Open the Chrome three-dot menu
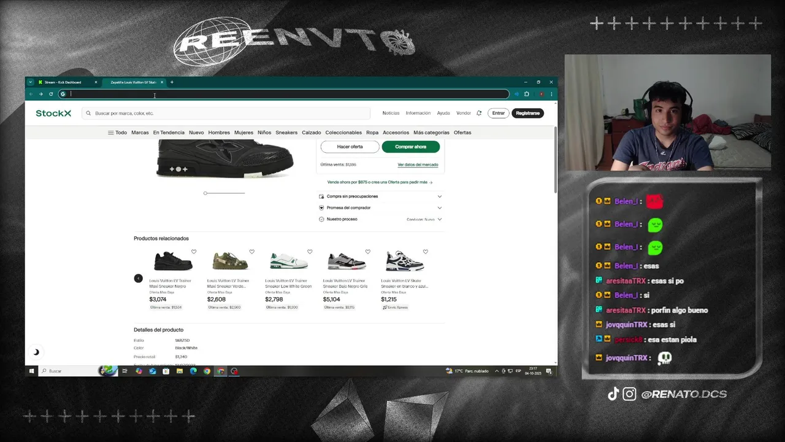This screenshot has width=785, height=442. [551, 94]
